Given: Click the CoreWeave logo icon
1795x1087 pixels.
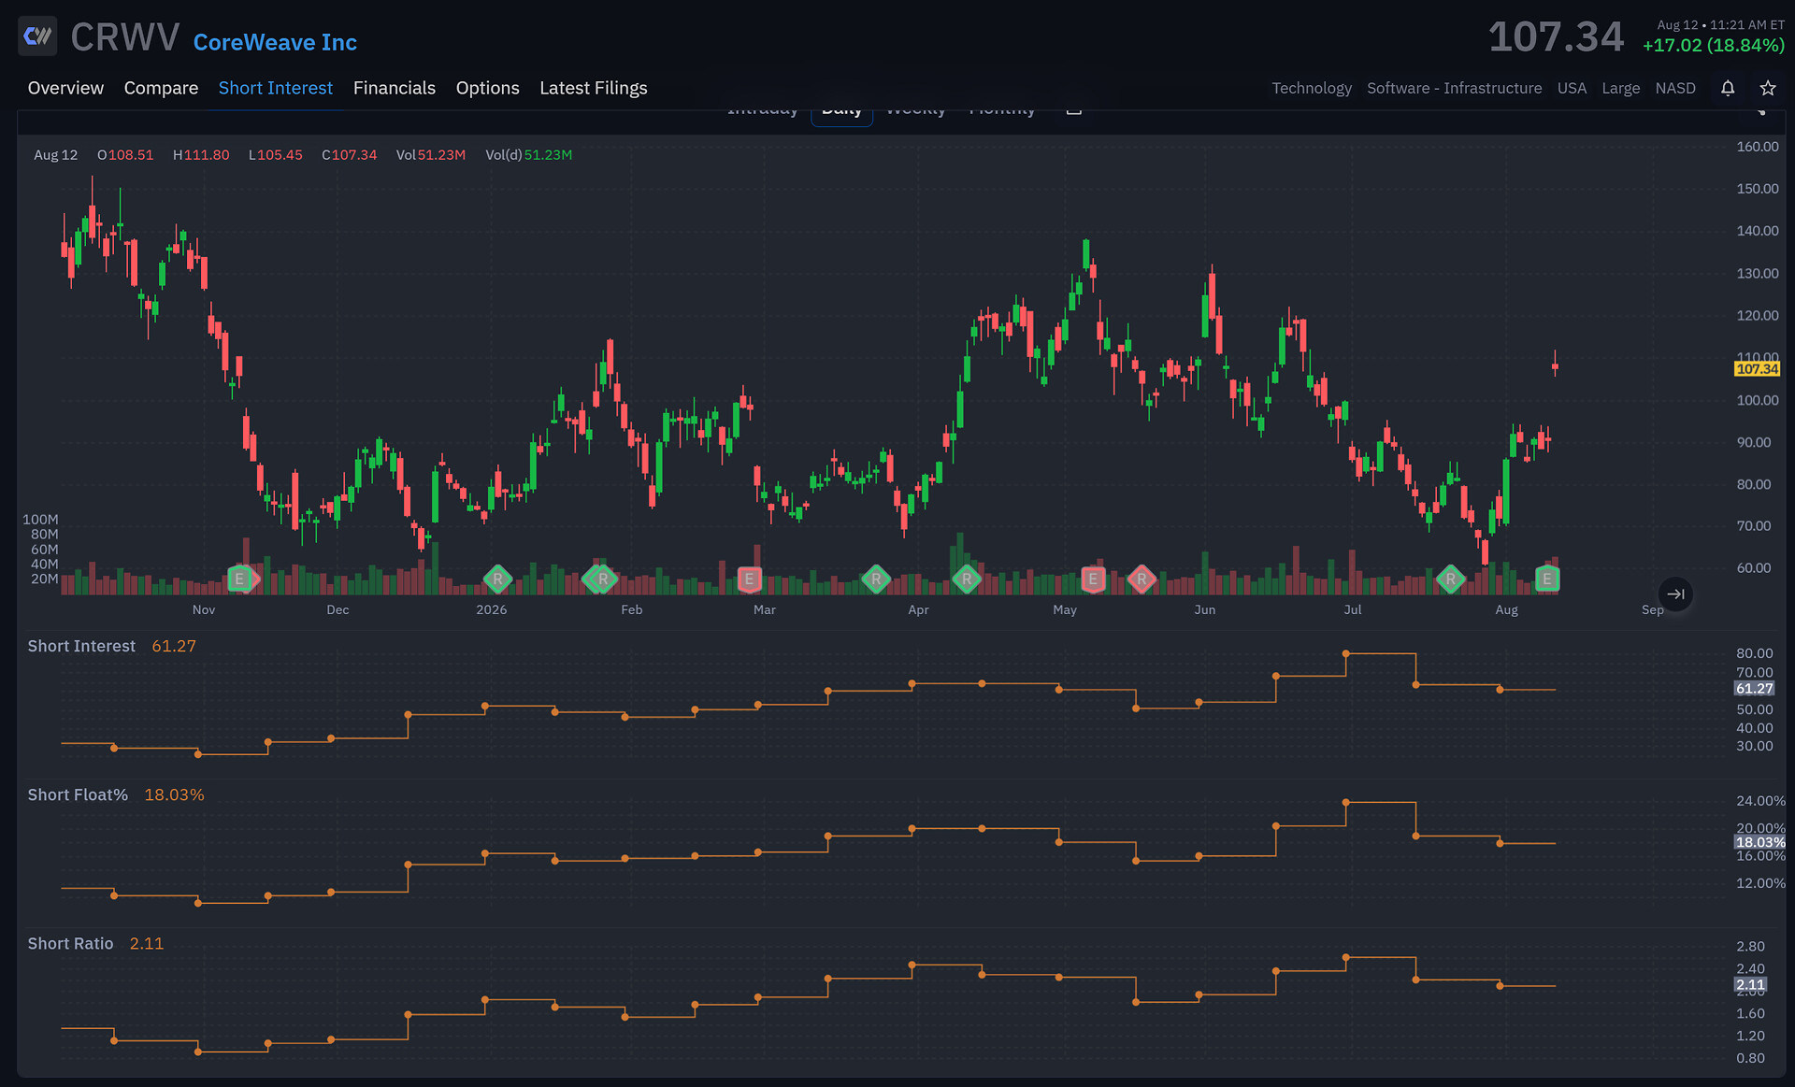Looking at the screenshot, I should coord(37,36).
